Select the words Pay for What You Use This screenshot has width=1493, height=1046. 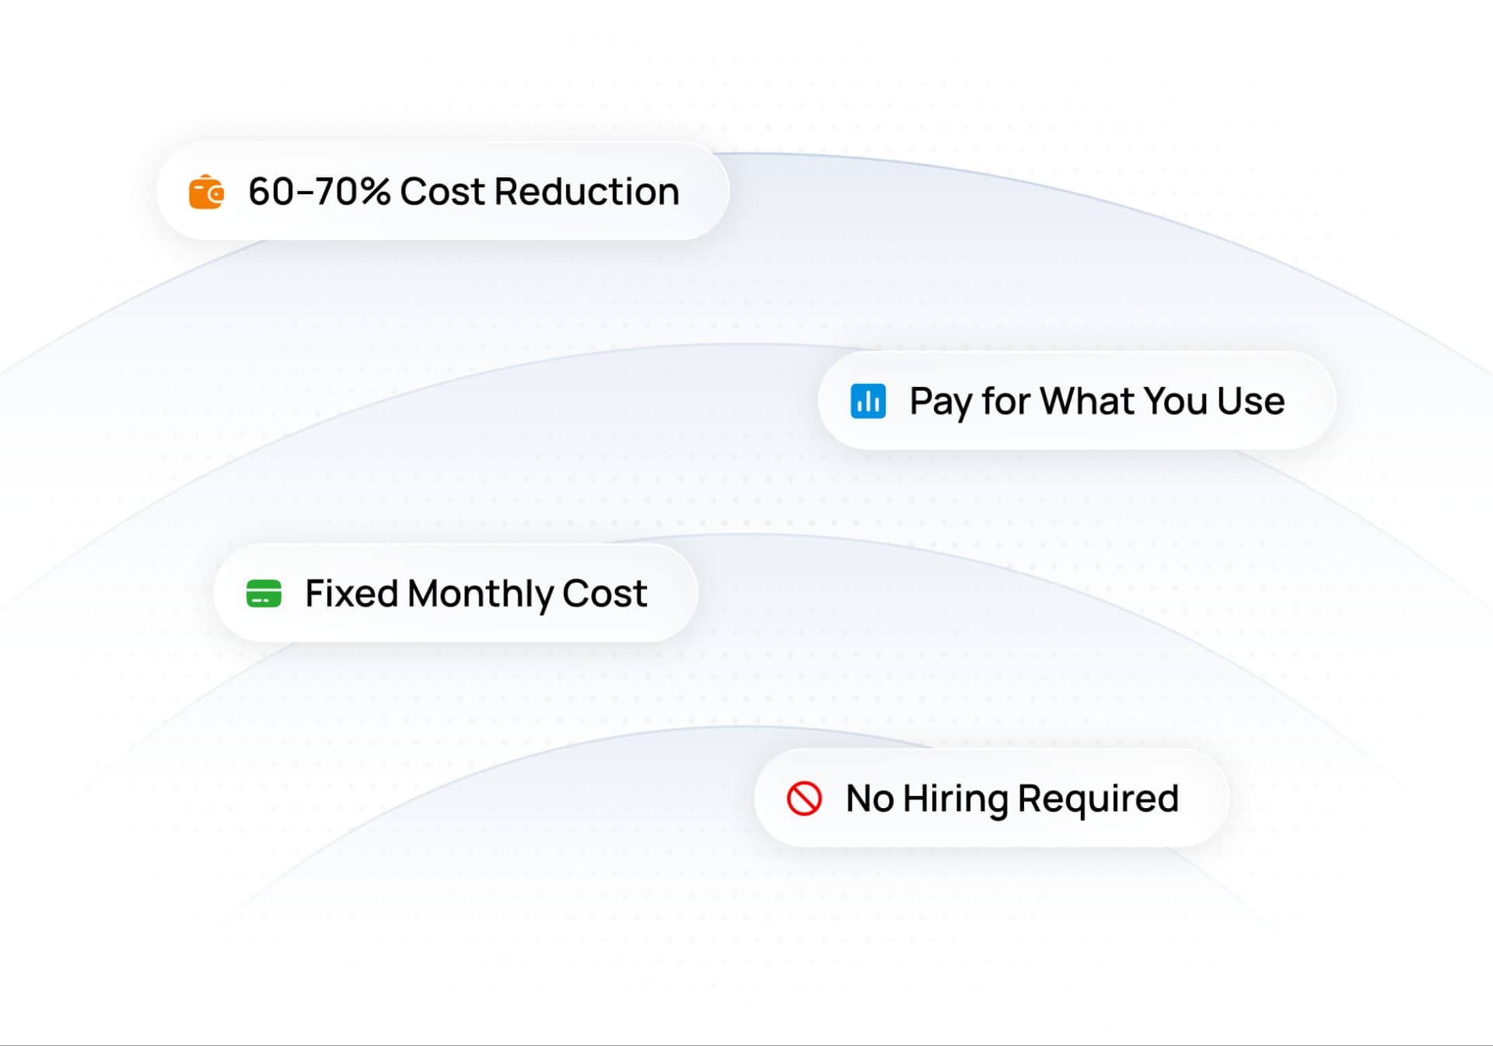pos(1096,401)
